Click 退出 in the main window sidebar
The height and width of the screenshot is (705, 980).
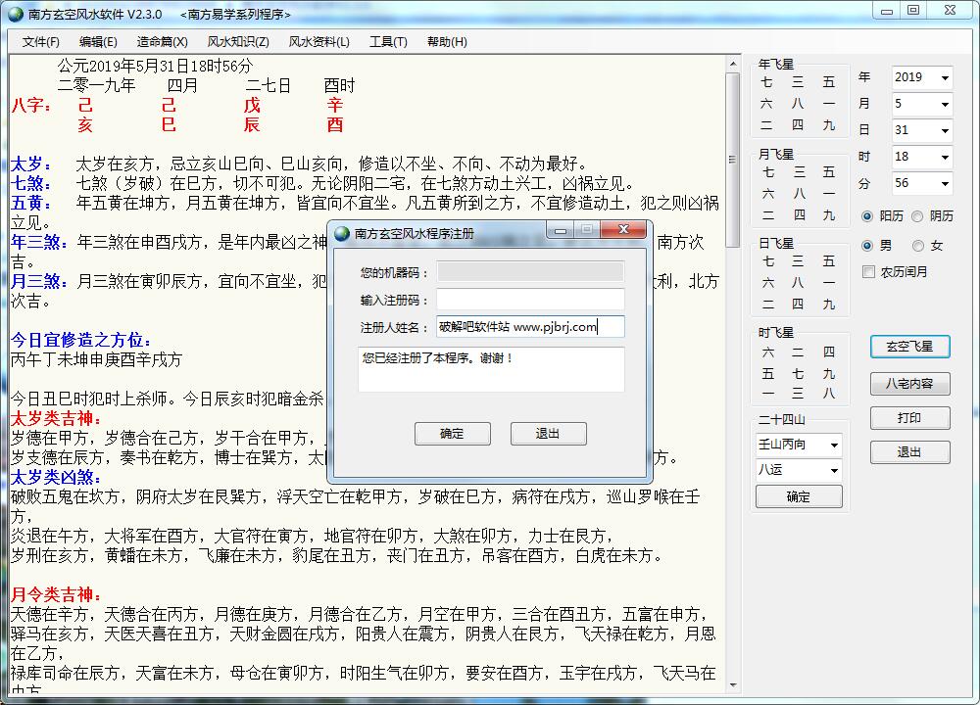(910, 452)
